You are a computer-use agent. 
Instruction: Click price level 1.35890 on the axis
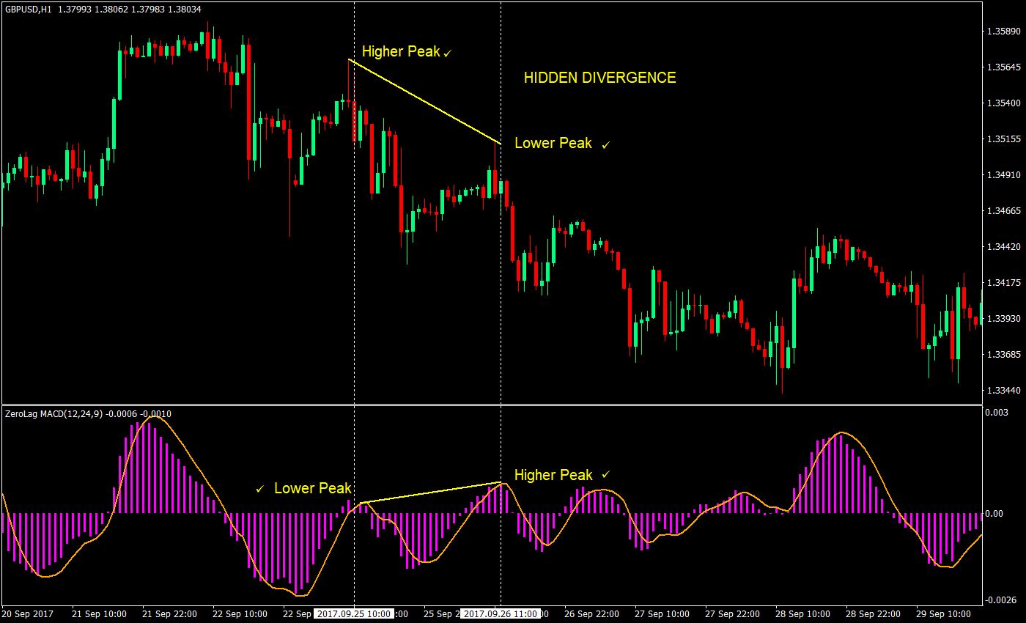click(x=1004, y=32)
